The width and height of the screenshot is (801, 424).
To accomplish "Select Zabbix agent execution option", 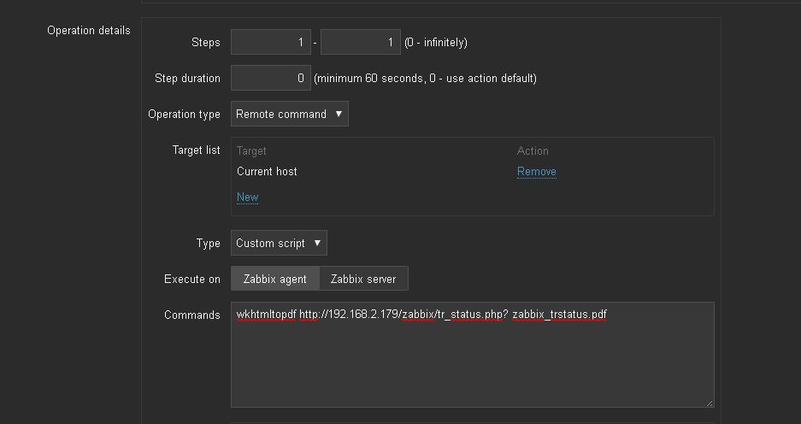I will pos(274,279).
